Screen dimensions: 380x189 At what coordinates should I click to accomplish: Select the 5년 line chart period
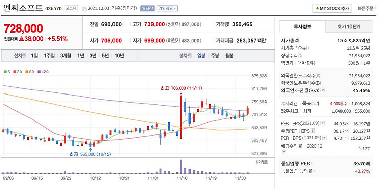(x=105, y=56)
